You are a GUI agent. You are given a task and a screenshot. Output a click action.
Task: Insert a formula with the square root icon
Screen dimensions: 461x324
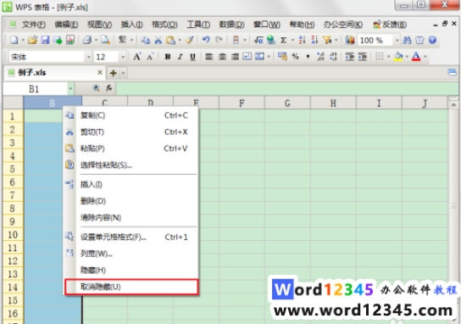[x=258, y=40]
